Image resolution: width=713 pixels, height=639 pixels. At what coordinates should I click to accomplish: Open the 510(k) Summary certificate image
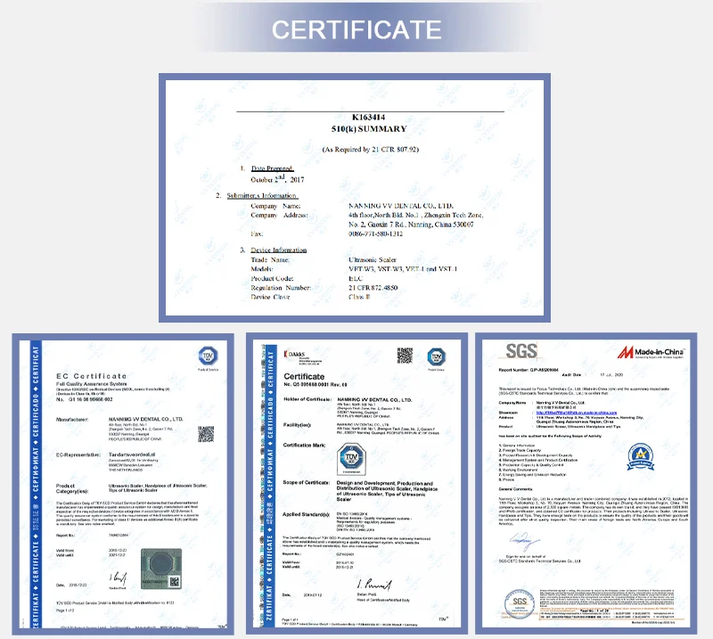[x=355, y=198]
